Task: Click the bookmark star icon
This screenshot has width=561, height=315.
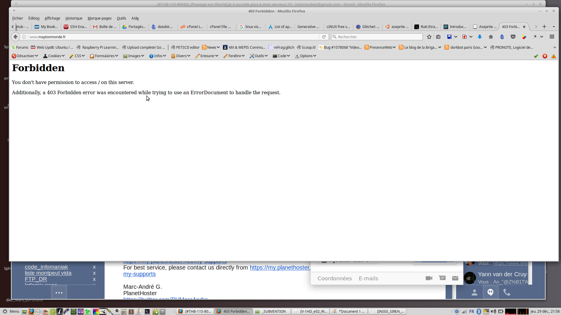Action: point(429,37)
